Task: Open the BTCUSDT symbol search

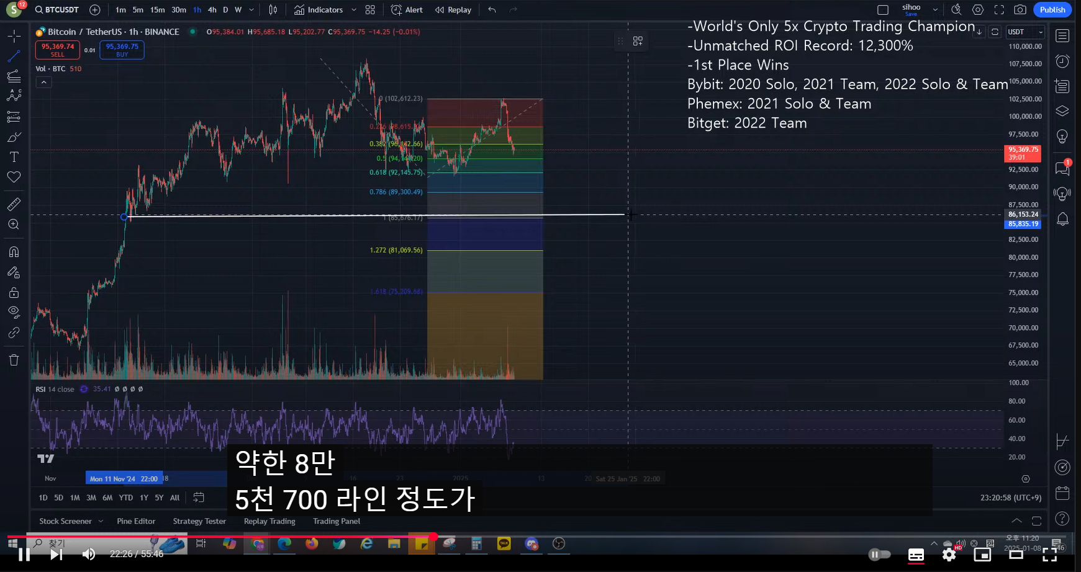Action: (x=57, y=10)
